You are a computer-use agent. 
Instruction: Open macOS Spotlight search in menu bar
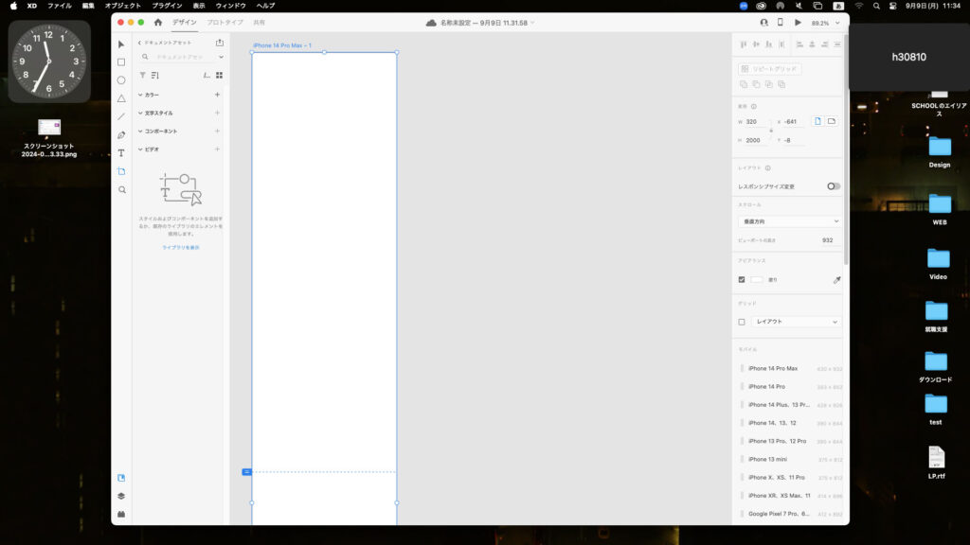[876, 6]
